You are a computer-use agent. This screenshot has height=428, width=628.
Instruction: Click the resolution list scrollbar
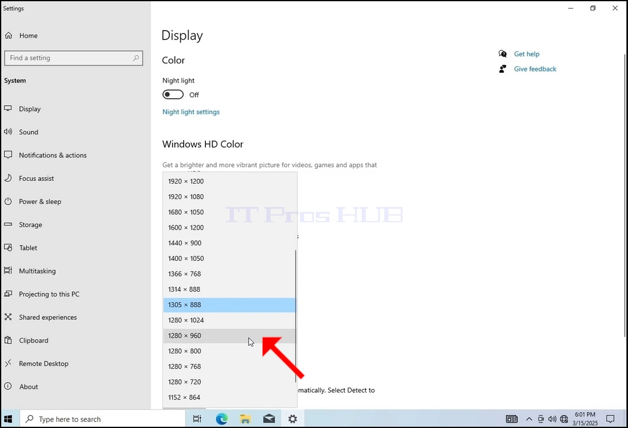pyautogui.click(x=296, y=316)
